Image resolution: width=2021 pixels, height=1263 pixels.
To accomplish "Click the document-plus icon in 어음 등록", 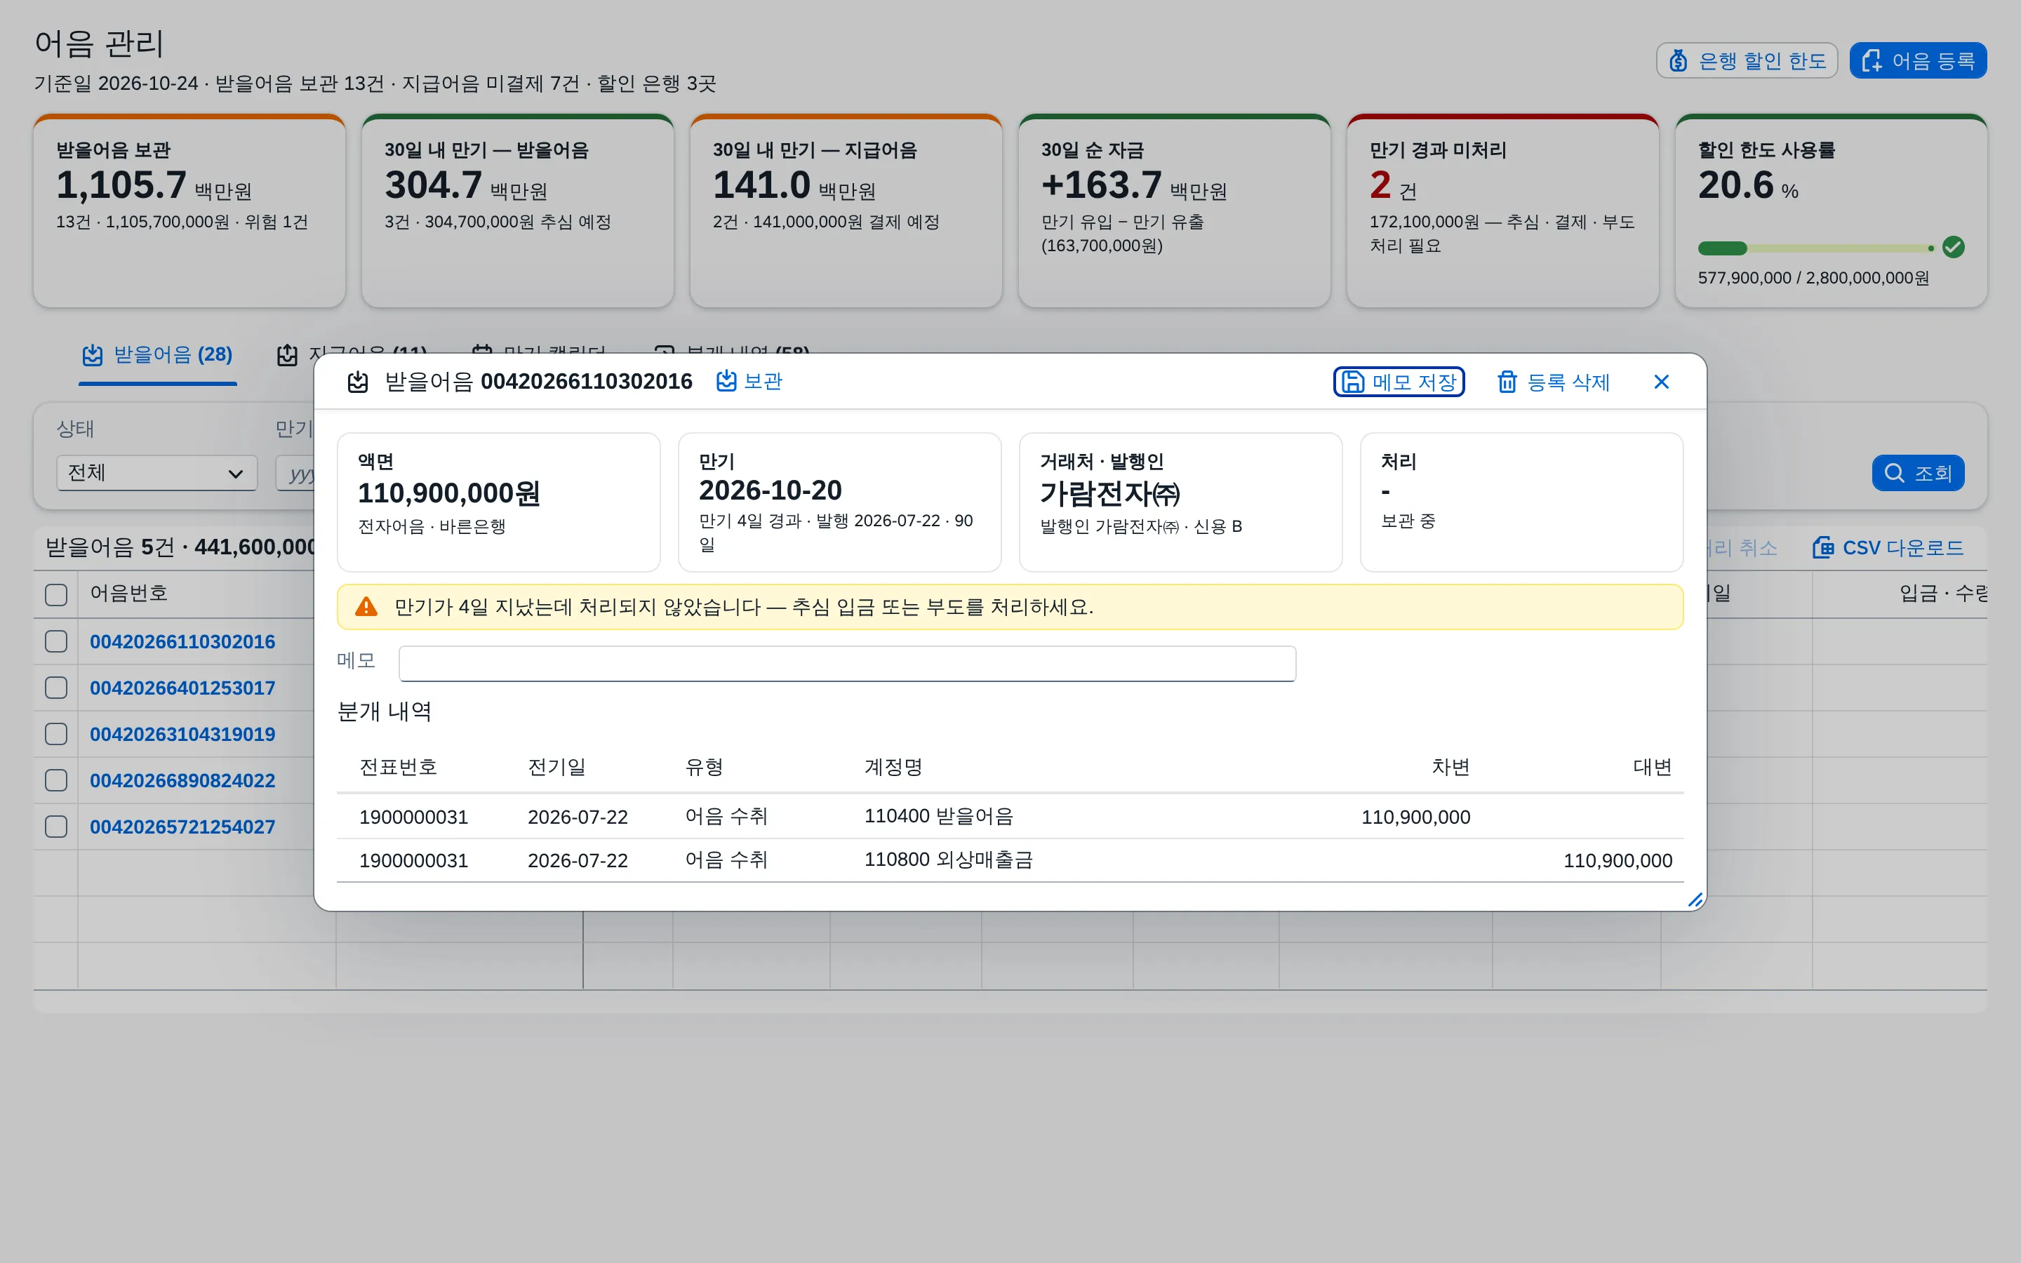I will [1872, 61].
